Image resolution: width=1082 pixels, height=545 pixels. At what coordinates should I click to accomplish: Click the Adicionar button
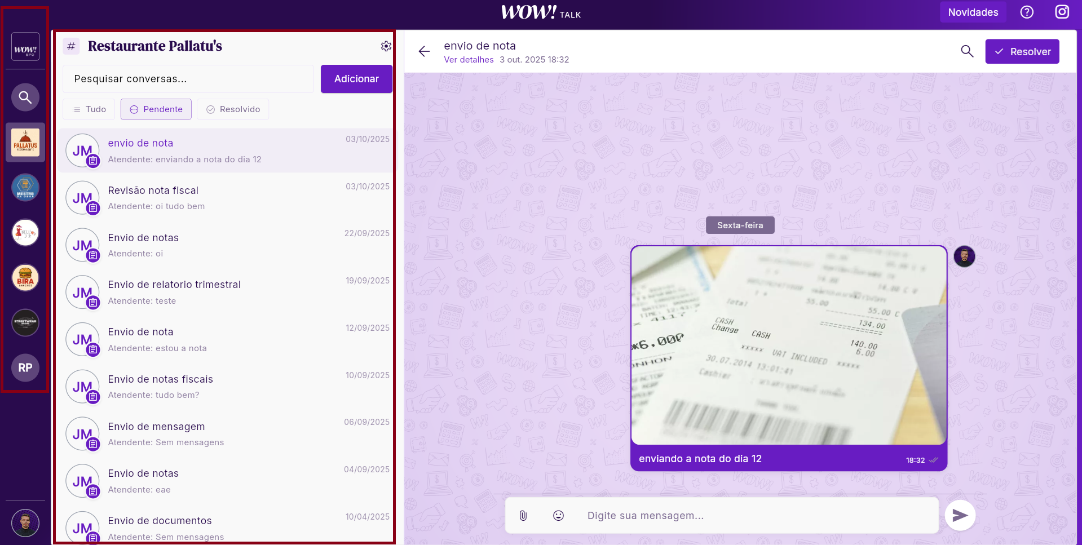pyautogui.click(x=356, y=79)
